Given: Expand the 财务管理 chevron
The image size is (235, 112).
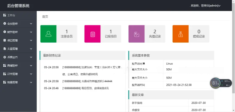Looking at the screenshot, I should [31, 32].
